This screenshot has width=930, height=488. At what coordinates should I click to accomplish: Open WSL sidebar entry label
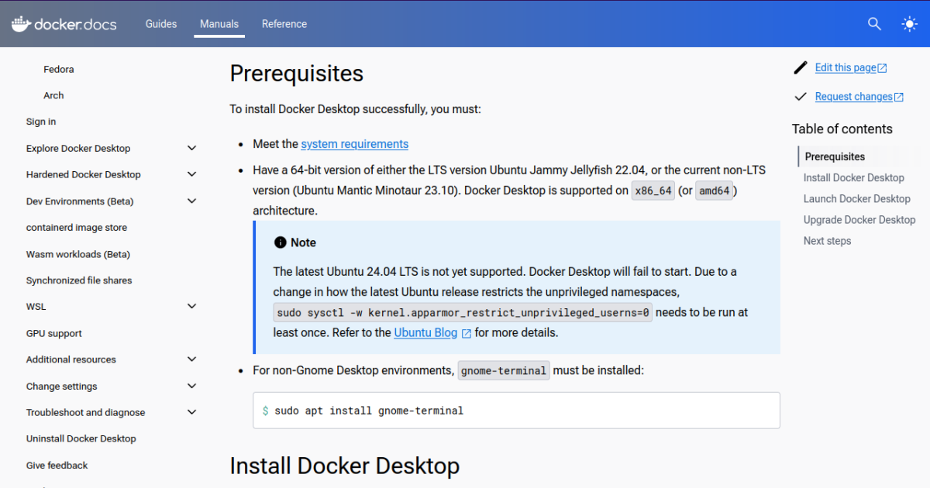(36, 307)
